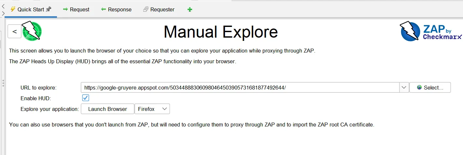The width and height of the screenshot is (463, 155).
Task: Click the Manual Explore heading
Action: click(220, 32)
